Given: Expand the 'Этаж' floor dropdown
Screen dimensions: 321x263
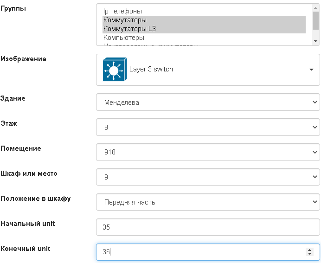Looking at the screenshot, I should click(x=208, y=127).
